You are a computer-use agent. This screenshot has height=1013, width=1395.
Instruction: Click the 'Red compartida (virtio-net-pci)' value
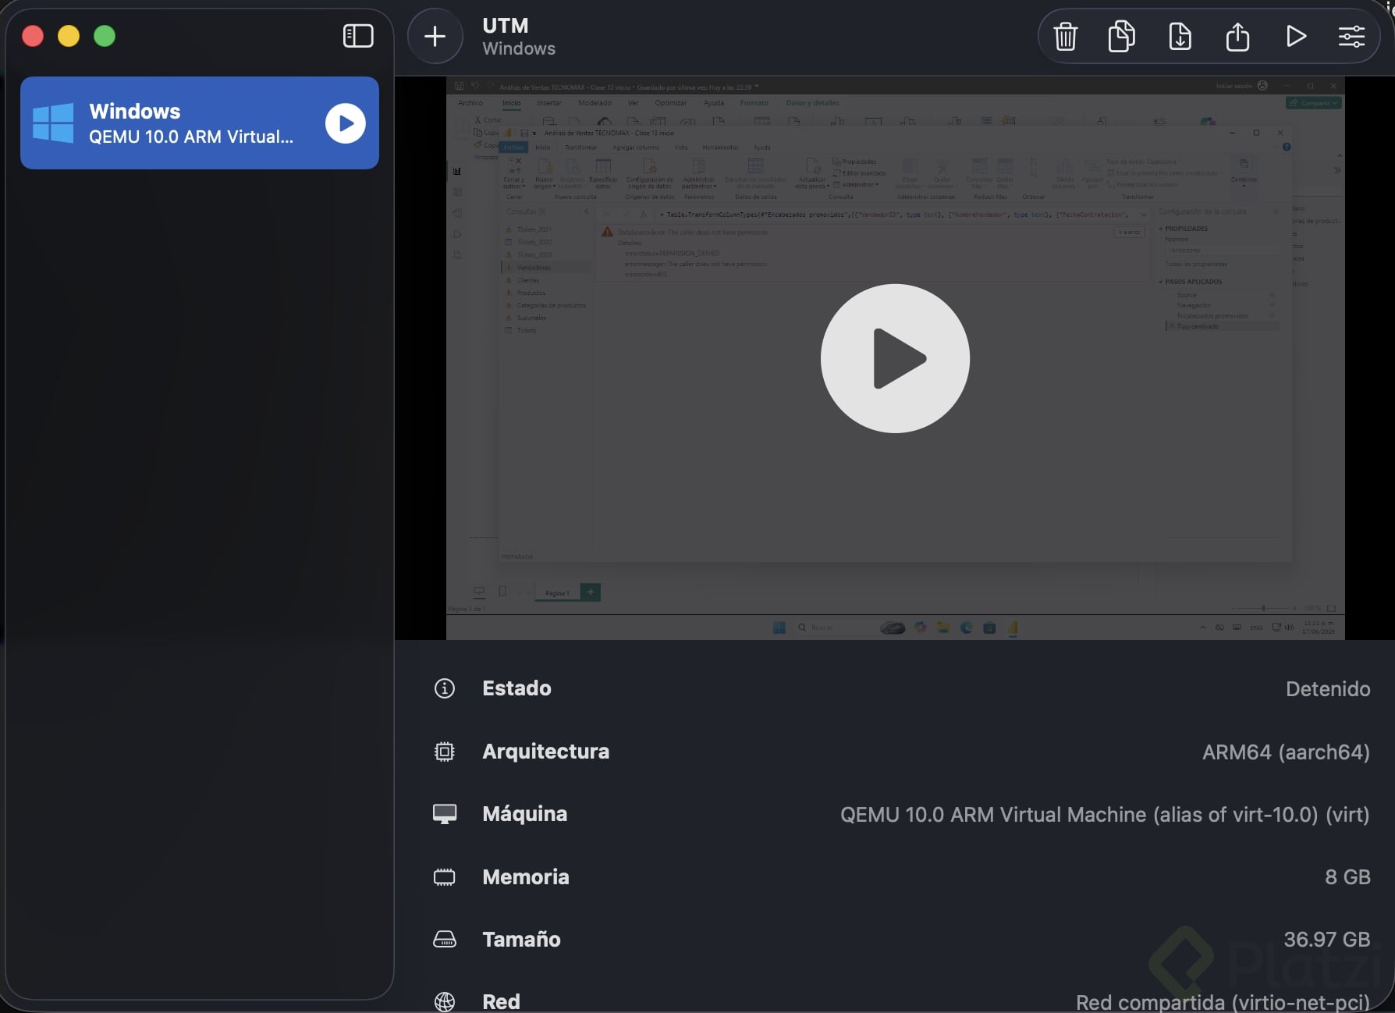click(1223, 1002)
